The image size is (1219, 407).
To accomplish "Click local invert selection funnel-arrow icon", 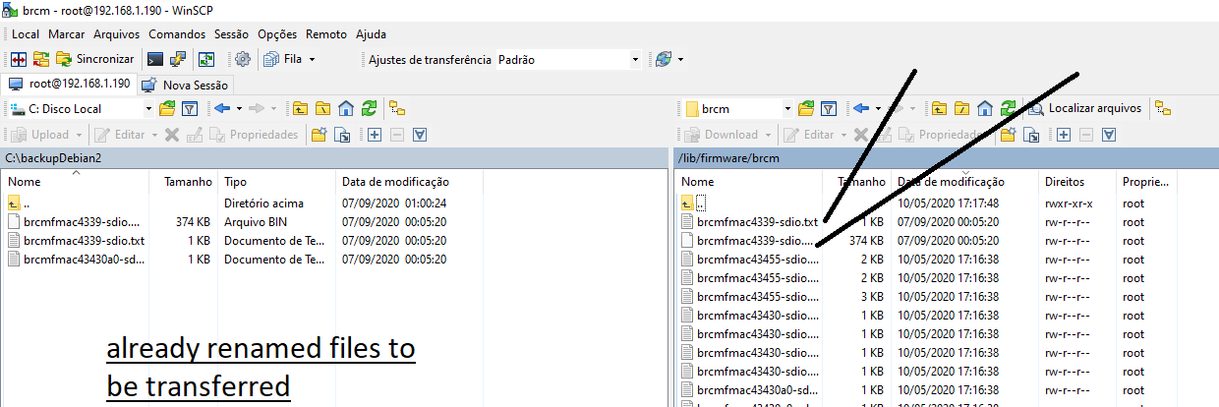I will click(x=420, y=135).
